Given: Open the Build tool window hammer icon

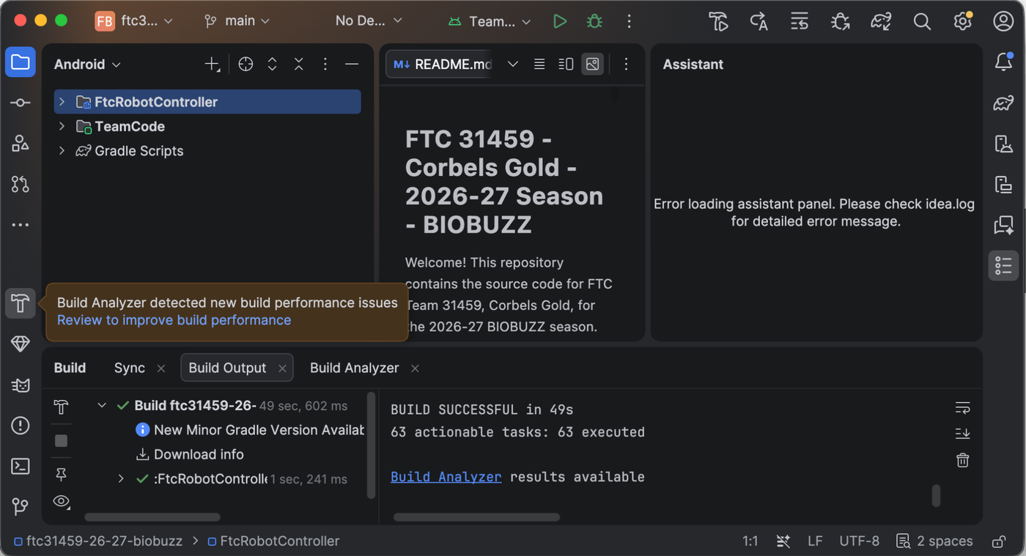Looking at the screenshot, I should [x=21, y=303].
